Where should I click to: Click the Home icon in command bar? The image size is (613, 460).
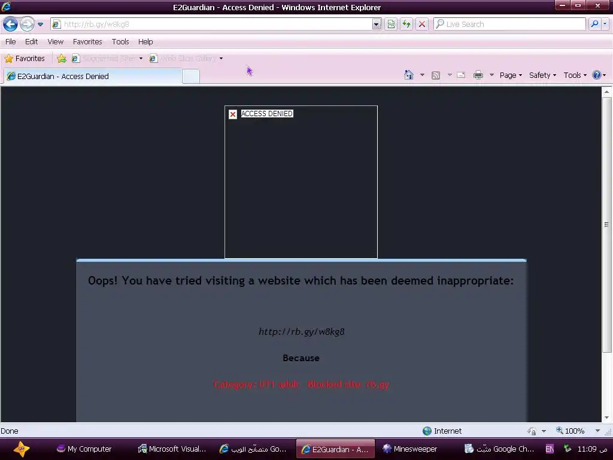[408, 75]
